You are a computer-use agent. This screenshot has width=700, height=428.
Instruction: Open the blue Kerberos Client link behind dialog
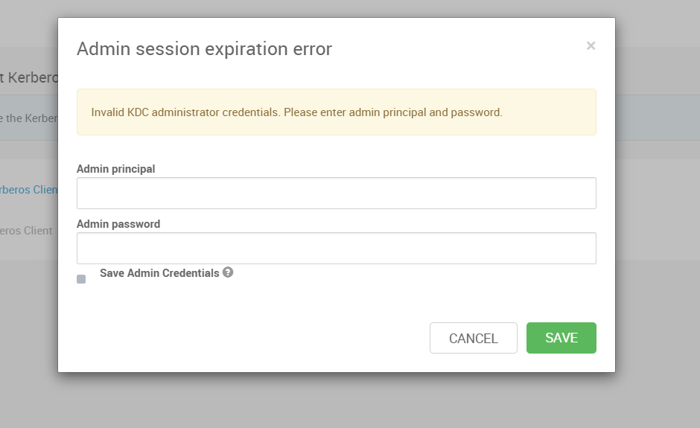pos(28,190)
